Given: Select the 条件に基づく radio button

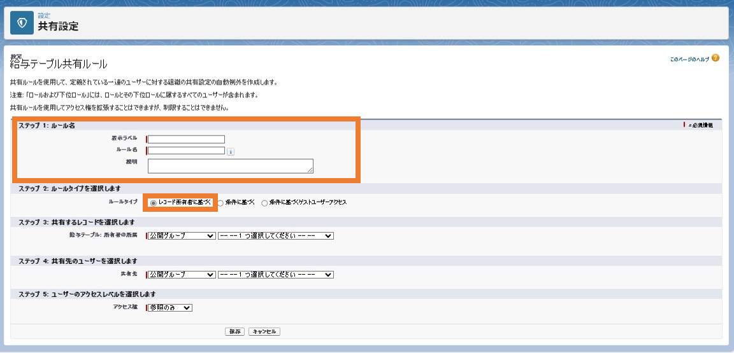Looking at the screenshot, I should tap(220, 203).
